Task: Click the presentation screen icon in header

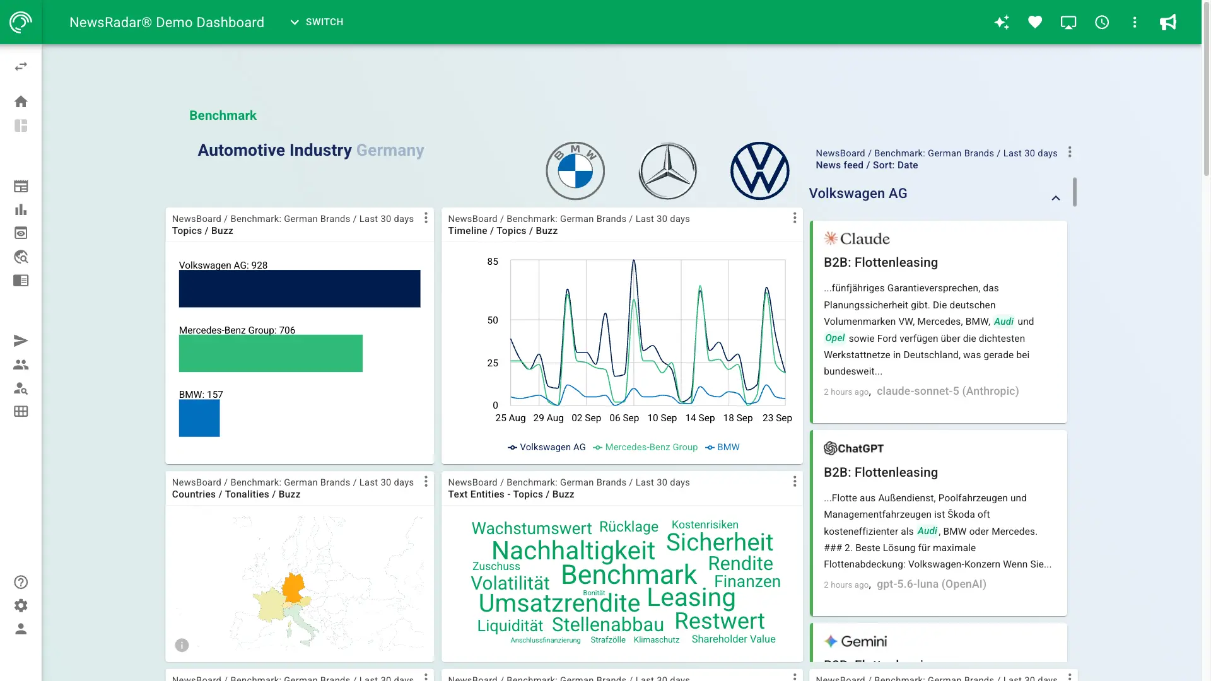Action: tap(1068, 22)
